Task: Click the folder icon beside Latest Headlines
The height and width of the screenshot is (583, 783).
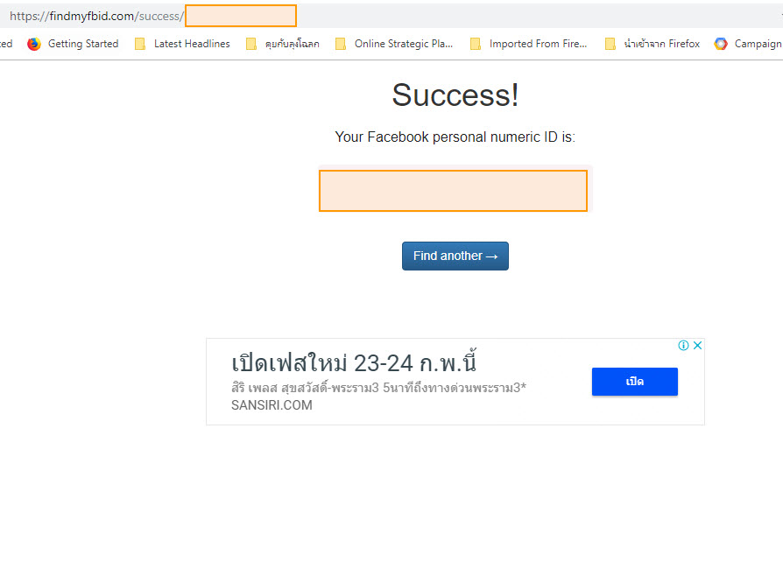Action: (x=140, y=44)
